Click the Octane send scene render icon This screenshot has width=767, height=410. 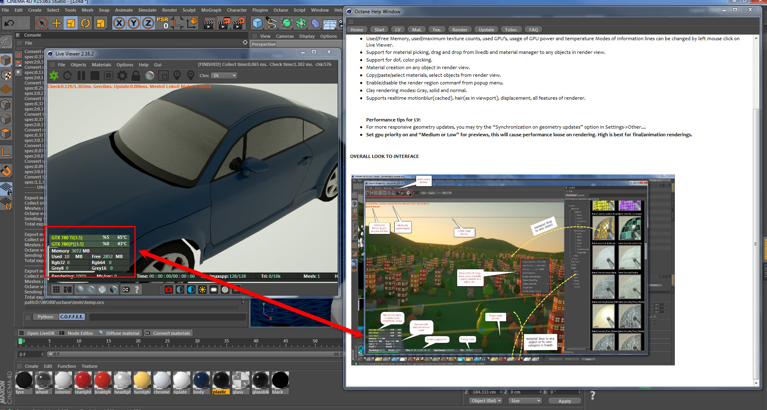[x=54, y=76]
